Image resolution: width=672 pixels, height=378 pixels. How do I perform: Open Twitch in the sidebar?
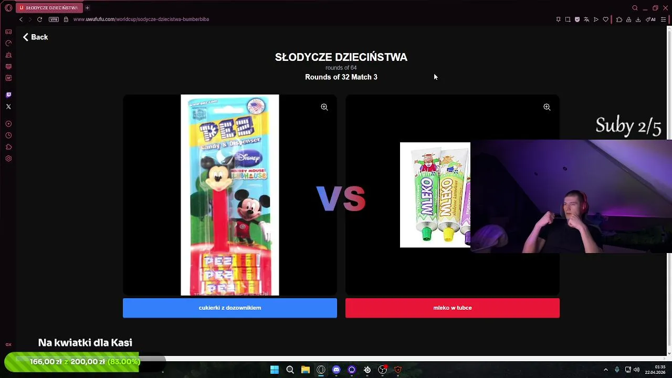[x=8, y=95]
